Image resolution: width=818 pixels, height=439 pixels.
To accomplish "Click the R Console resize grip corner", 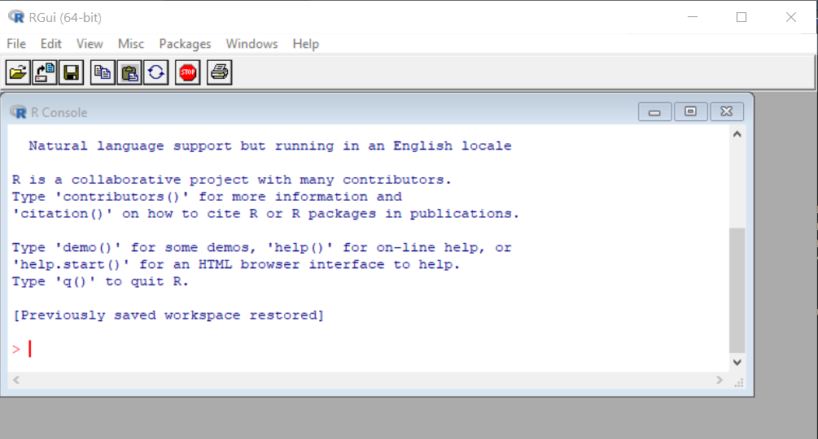I will [x=739, y=383].
